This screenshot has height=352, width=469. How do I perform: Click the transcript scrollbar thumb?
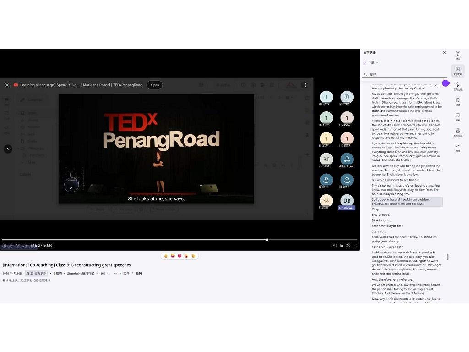tap(447, 257)
